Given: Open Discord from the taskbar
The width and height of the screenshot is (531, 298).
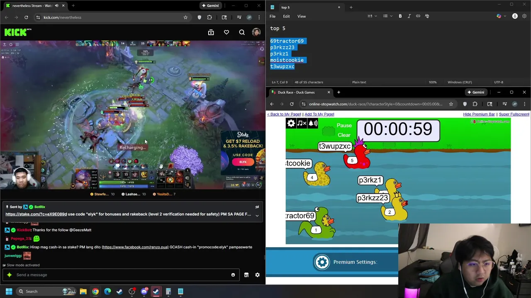Looking at the screenshot, I should (x=144, y=291).
